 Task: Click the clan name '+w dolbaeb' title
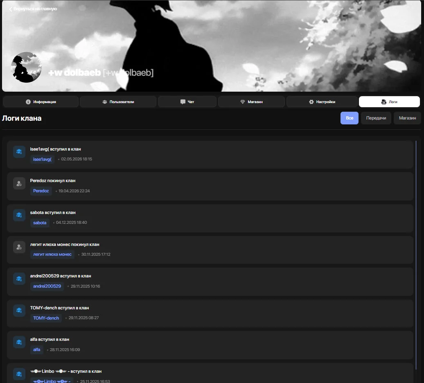pos(74,73)
